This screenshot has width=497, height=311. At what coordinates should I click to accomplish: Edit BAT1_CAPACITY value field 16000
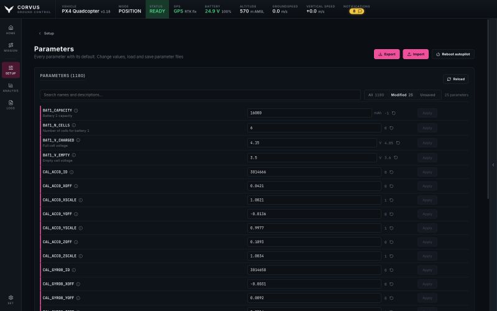(309, 113)
